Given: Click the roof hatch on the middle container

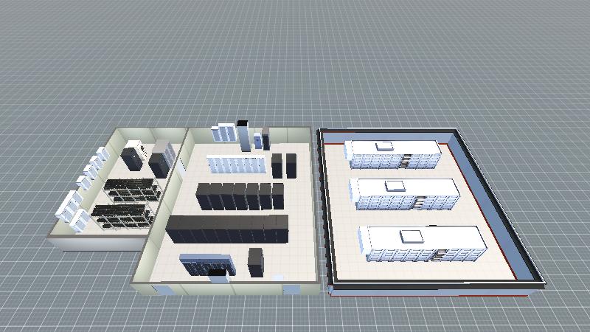Looking at the screenshot, I should (396, 184).
